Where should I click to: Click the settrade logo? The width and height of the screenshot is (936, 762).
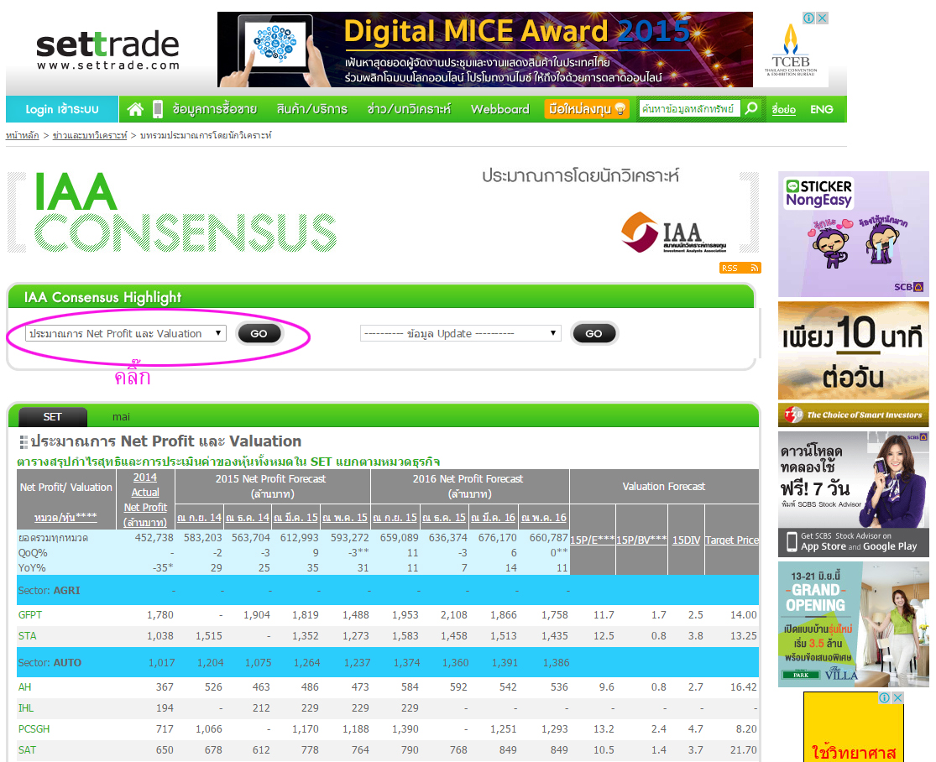pyautogui.click(x=107, y=50)
